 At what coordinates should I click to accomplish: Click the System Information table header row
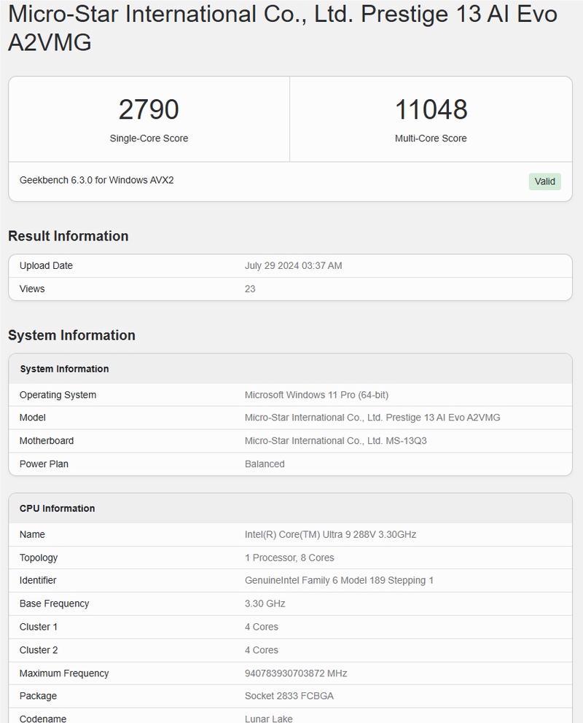pyautogui.click(x=290, y=369)
